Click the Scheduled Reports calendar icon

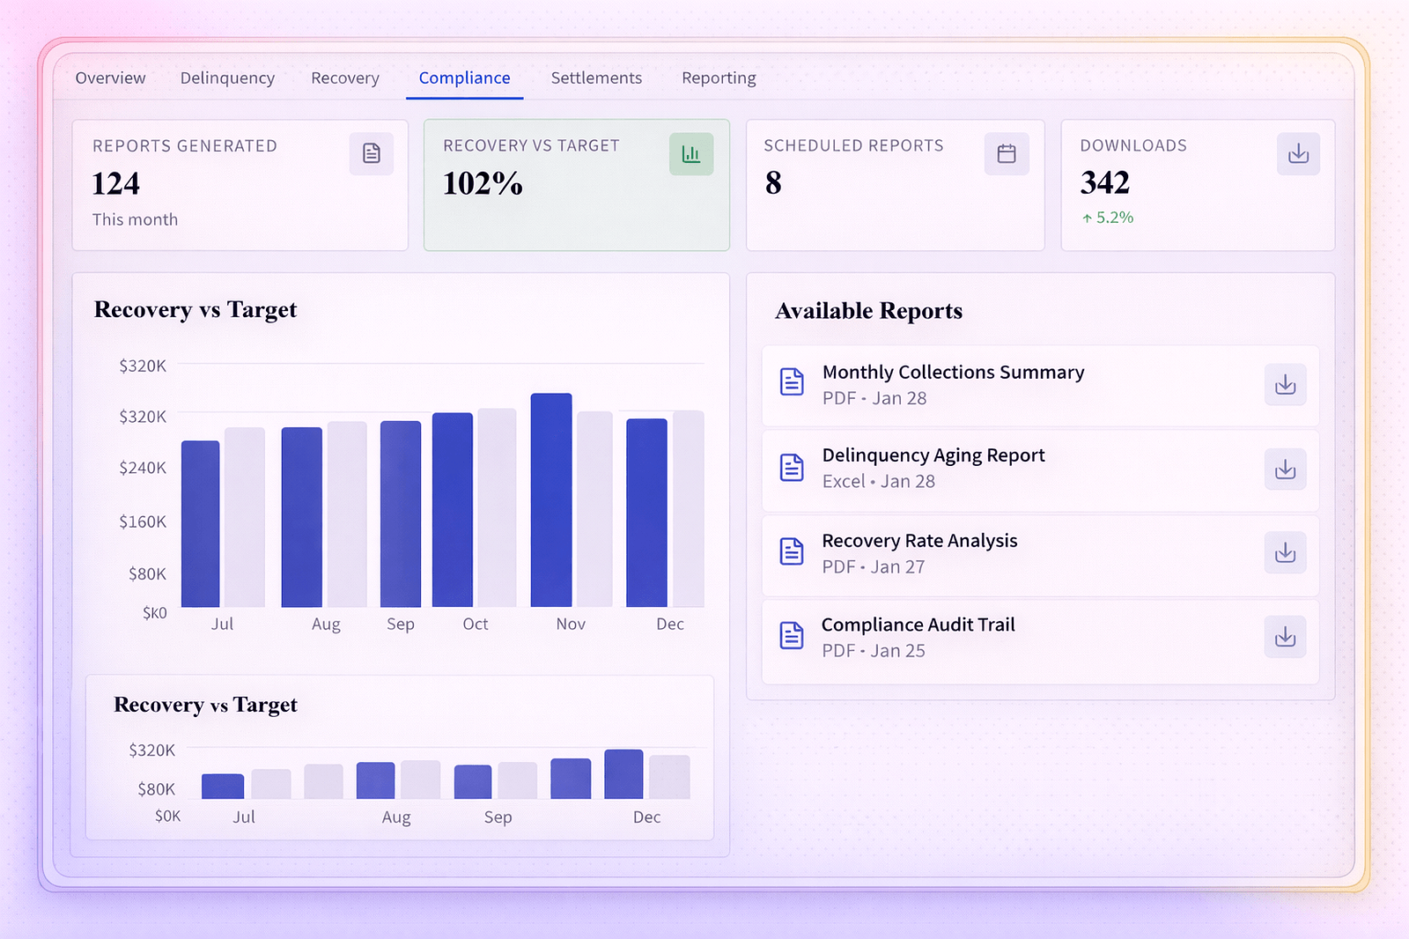(1007, 153)
